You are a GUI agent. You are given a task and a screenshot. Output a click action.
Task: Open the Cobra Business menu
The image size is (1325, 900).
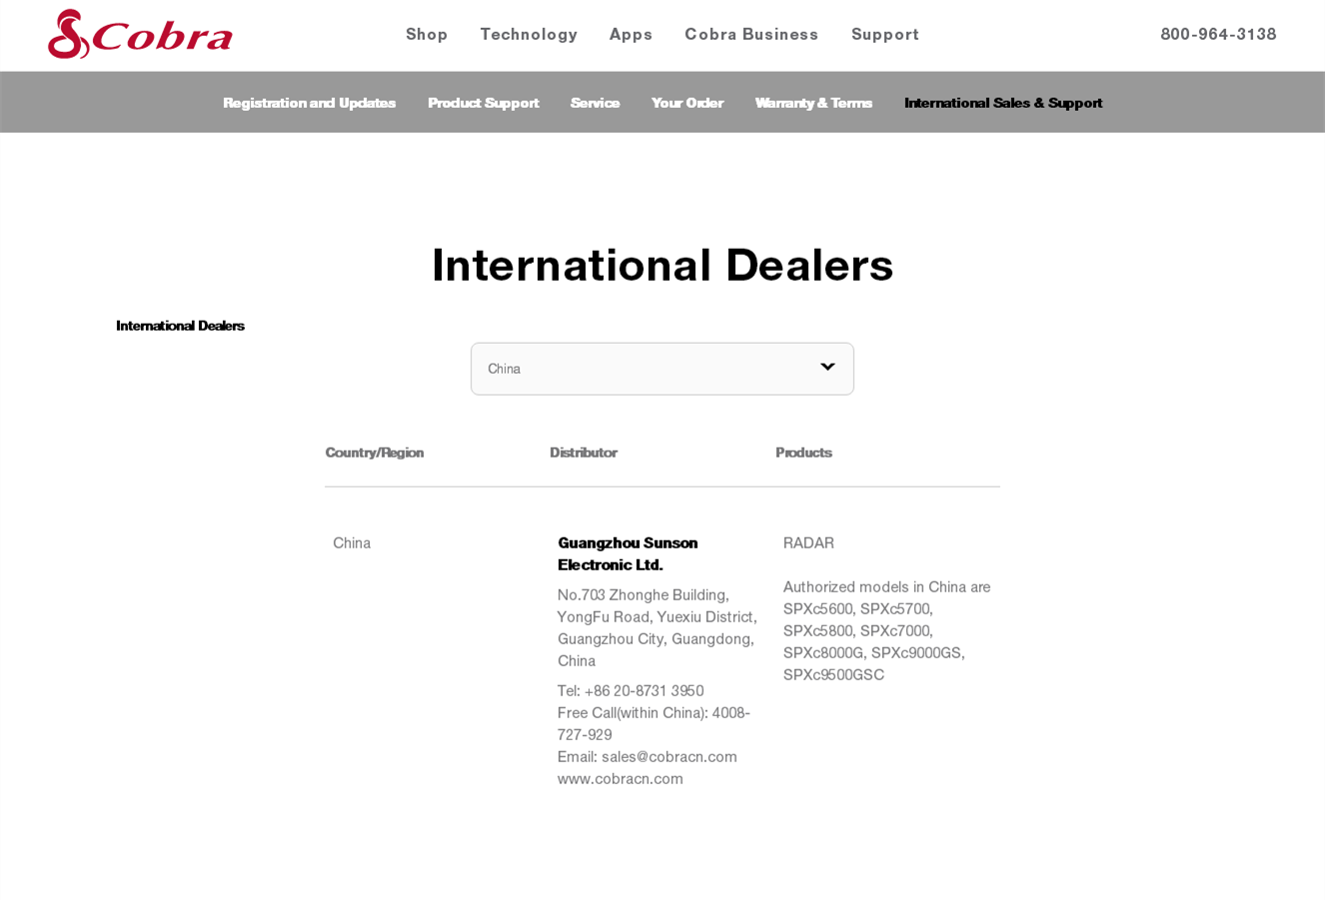pyautogui.click(x=751, y=34)
